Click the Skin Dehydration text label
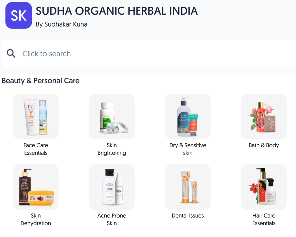Viewport: 296px width, 237px height. coord(36,219)
